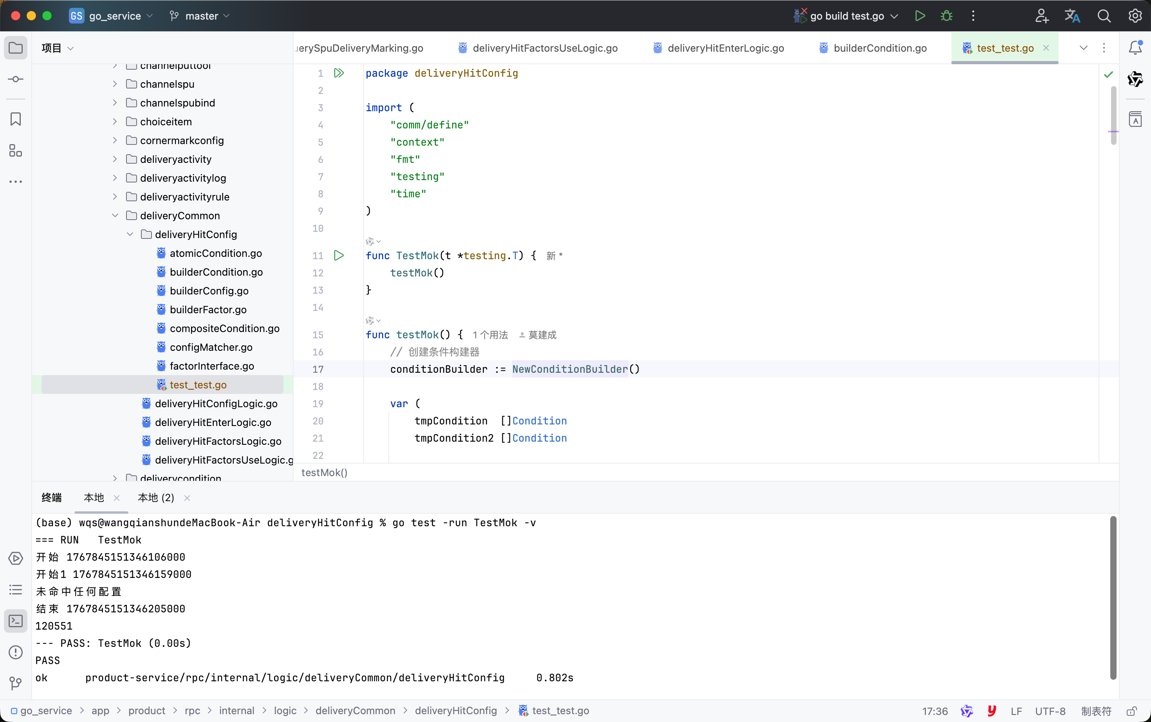
Task: Toggle the Project tool window folder icon
Action: [16, 48]
